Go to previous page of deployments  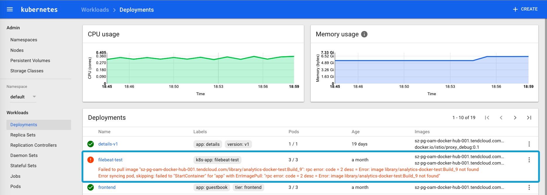pyautogui.click(x=501, y=118)
